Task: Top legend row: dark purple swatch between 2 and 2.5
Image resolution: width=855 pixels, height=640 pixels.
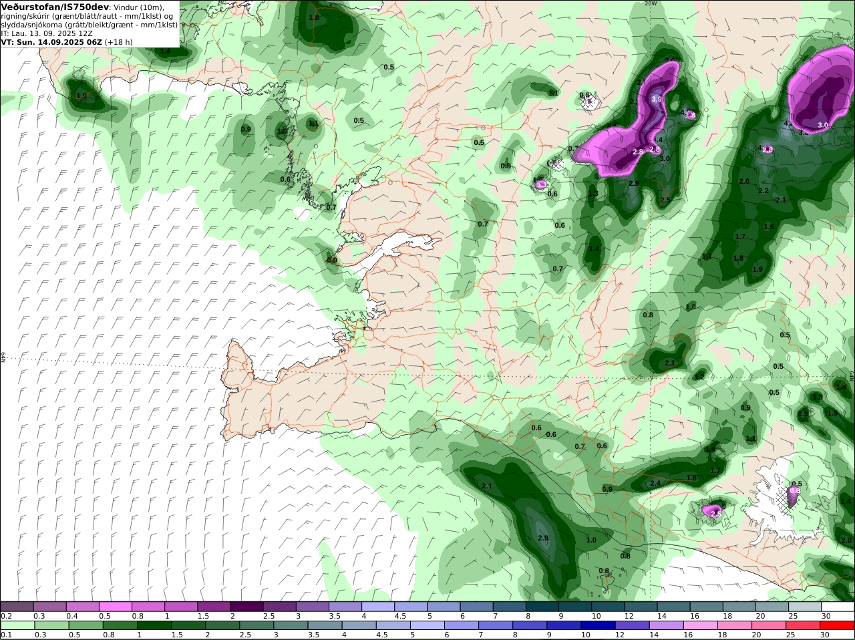Action: 246,607
